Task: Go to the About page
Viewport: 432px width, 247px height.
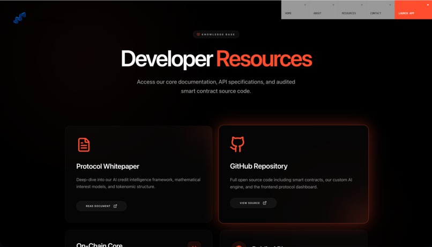Action: (324, 10)
